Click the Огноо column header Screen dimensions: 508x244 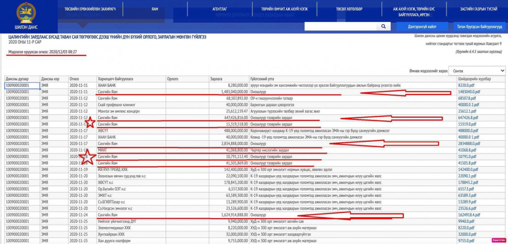coord(82,79)
